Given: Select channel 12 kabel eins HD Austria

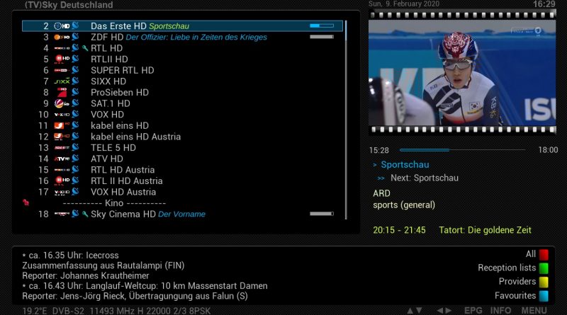Looking at the screenshot, I should pos(182,137).
